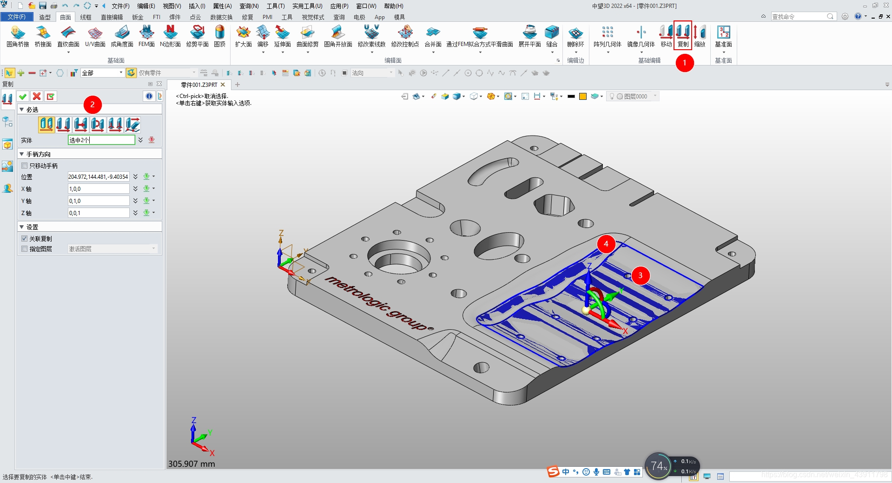Click the 修改素线数 button
This screenshot has width=892, height=483.
click(x=371, y=36)
